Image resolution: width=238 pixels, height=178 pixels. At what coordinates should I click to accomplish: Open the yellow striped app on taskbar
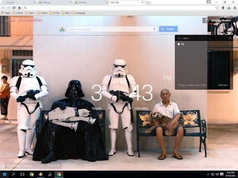[x=41, y=174]
